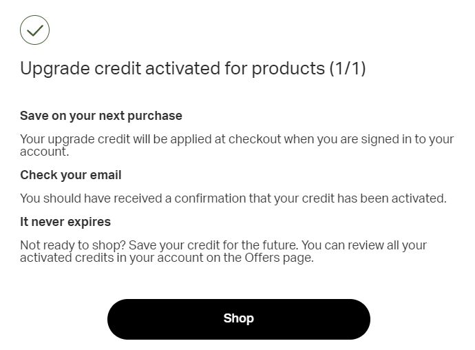Click the 'Not ready to shop?' paragraph
This screenshot has height=350, width=475.
point(223,251)
